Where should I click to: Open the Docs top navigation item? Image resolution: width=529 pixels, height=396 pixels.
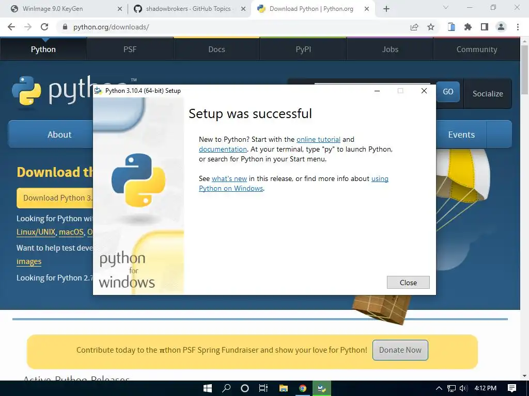[216, 49]
